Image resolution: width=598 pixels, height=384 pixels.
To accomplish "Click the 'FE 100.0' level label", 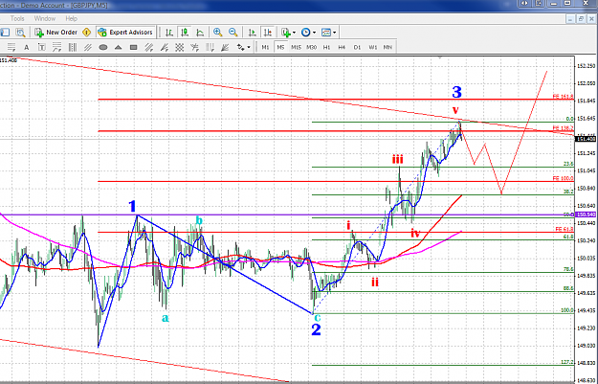I will tap(563, 179).
